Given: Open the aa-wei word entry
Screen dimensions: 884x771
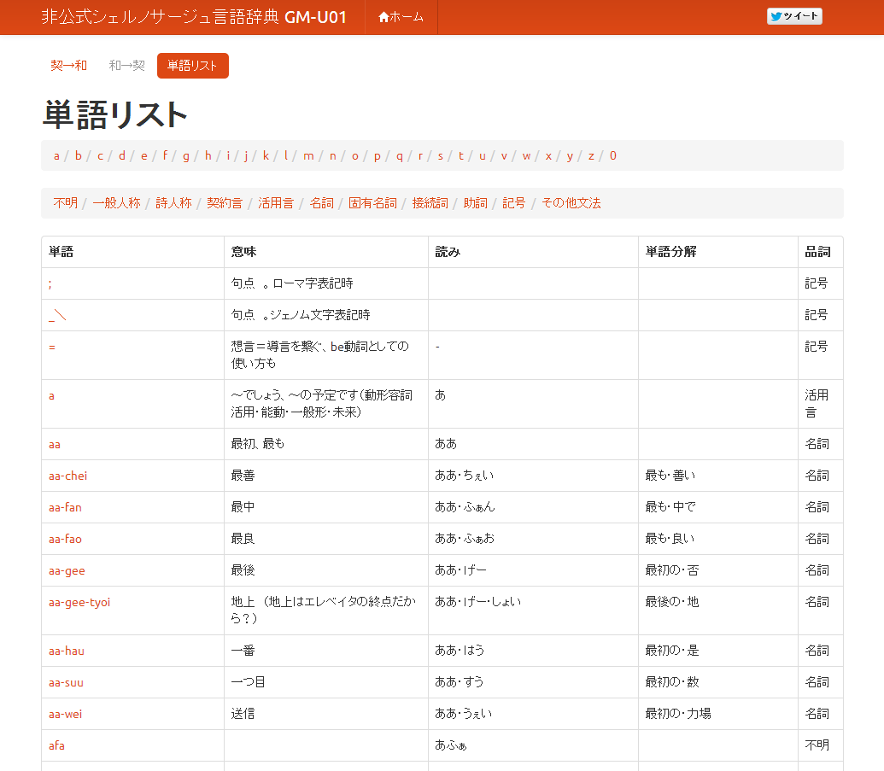Looking at the screenshot, I should [66, 714].
